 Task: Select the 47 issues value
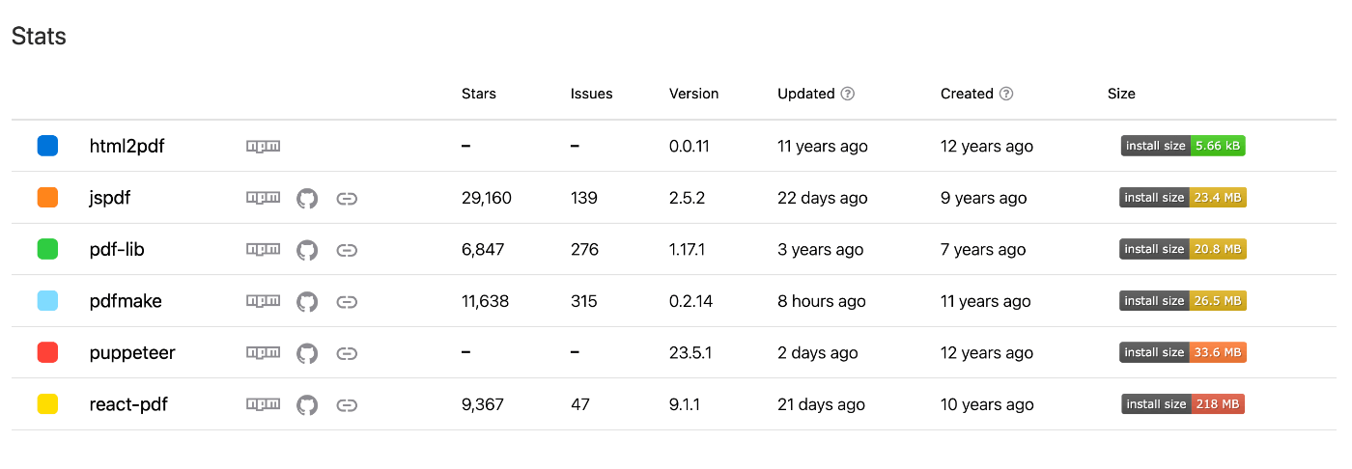tap(580, 404)
